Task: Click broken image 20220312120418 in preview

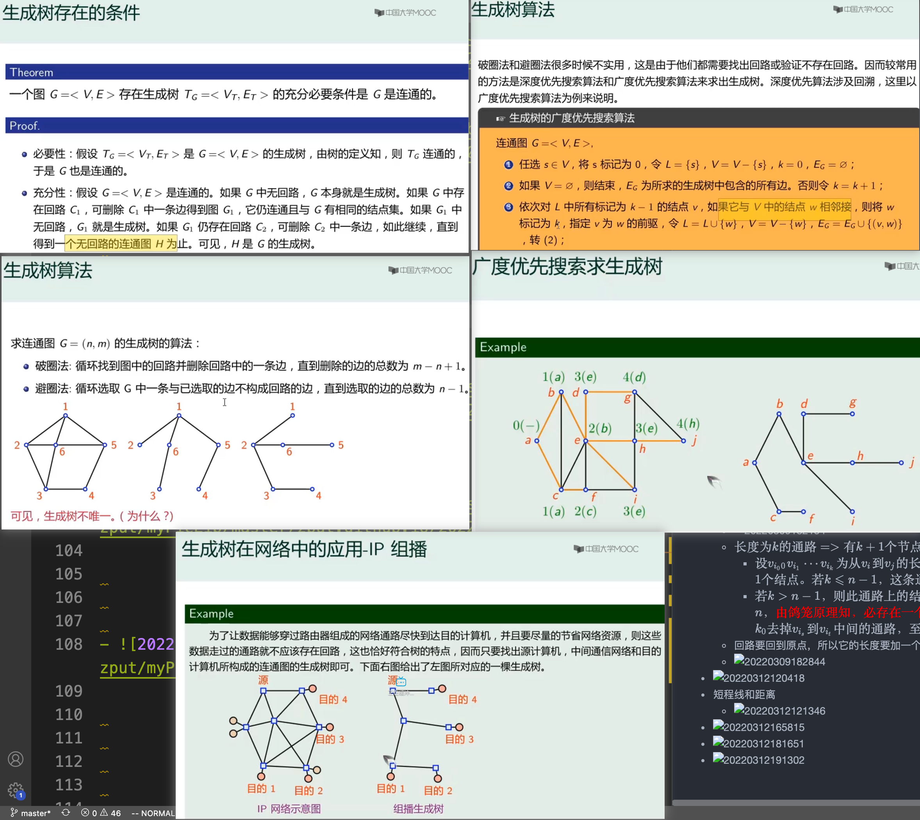Action: pos(759,677)
